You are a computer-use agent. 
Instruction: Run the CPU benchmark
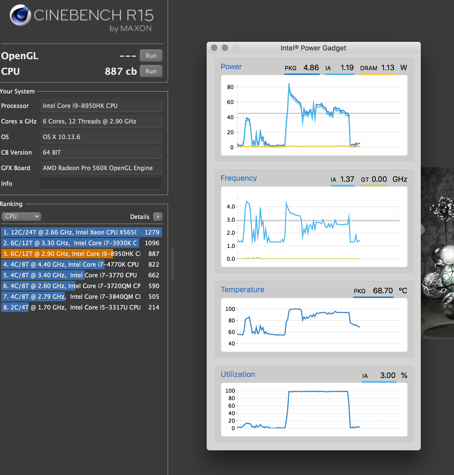point(151,71)
